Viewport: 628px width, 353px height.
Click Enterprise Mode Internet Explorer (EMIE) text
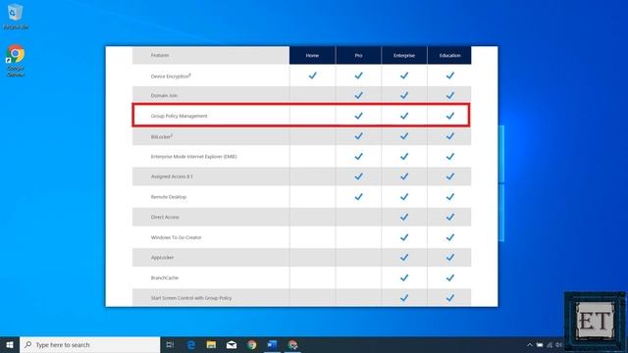coord(194,157)
